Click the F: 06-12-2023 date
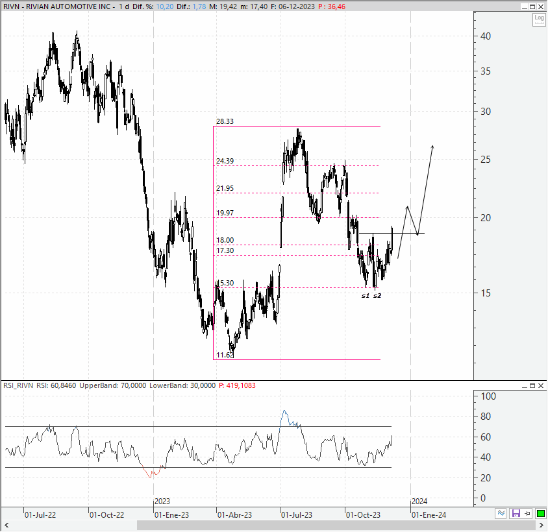Viewport: 548px width, 532px height. coord(293,6)
